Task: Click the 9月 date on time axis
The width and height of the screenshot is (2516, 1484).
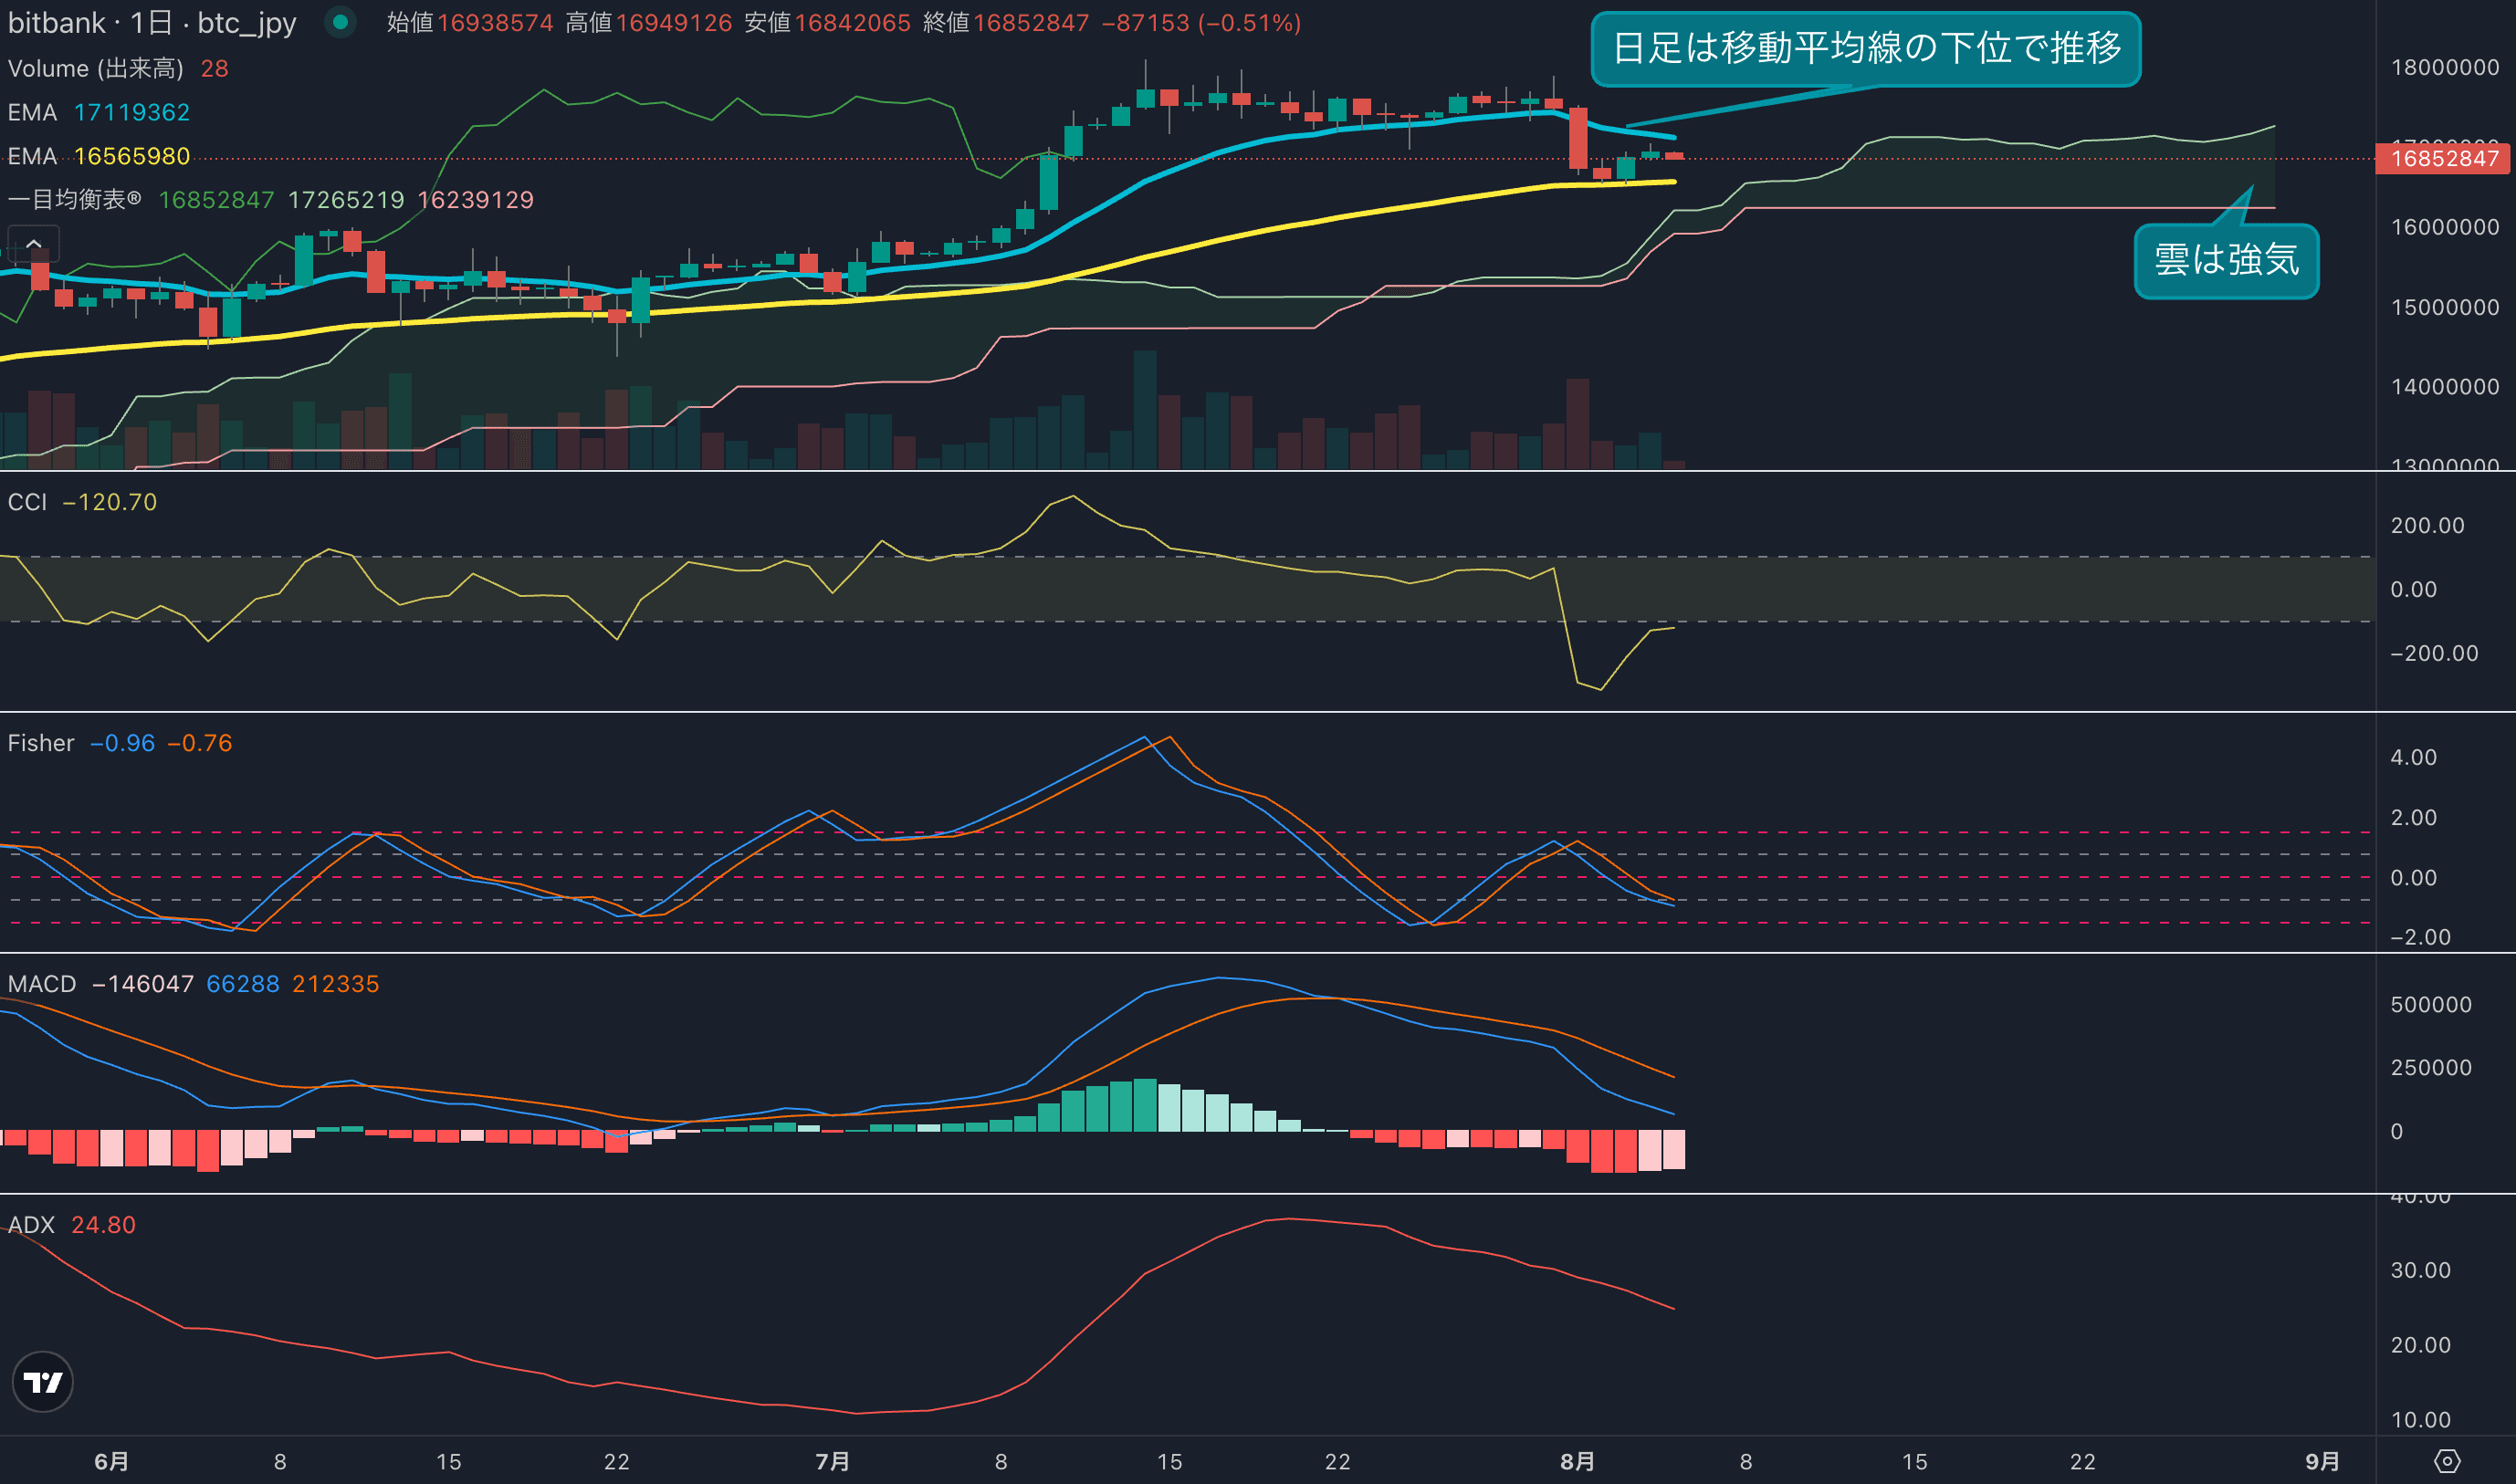Action: coord(2322,1461)
